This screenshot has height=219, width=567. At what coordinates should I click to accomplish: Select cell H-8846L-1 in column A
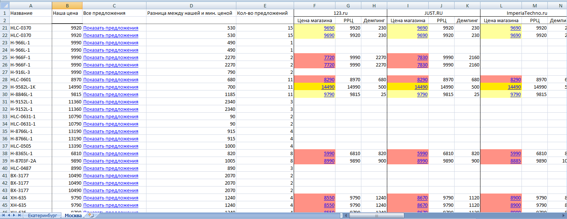click(x=31, y=94)
